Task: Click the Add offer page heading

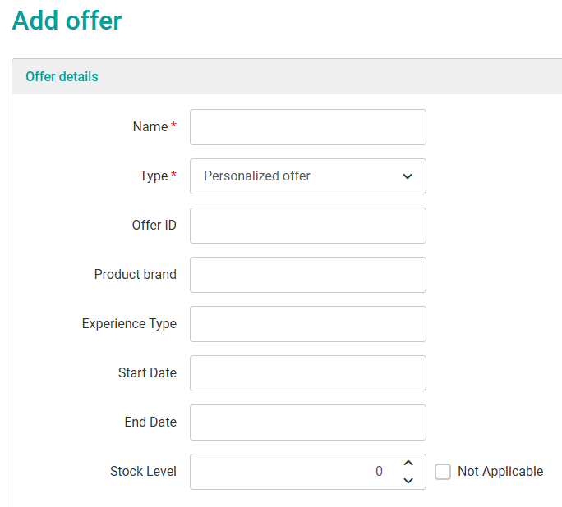Action: point(67,21)
